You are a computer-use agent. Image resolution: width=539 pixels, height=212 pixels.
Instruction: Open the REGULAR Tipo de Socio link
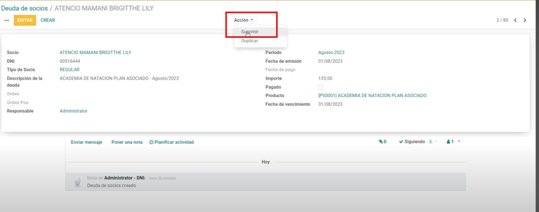pyautogui.click(x=70, y=70)
